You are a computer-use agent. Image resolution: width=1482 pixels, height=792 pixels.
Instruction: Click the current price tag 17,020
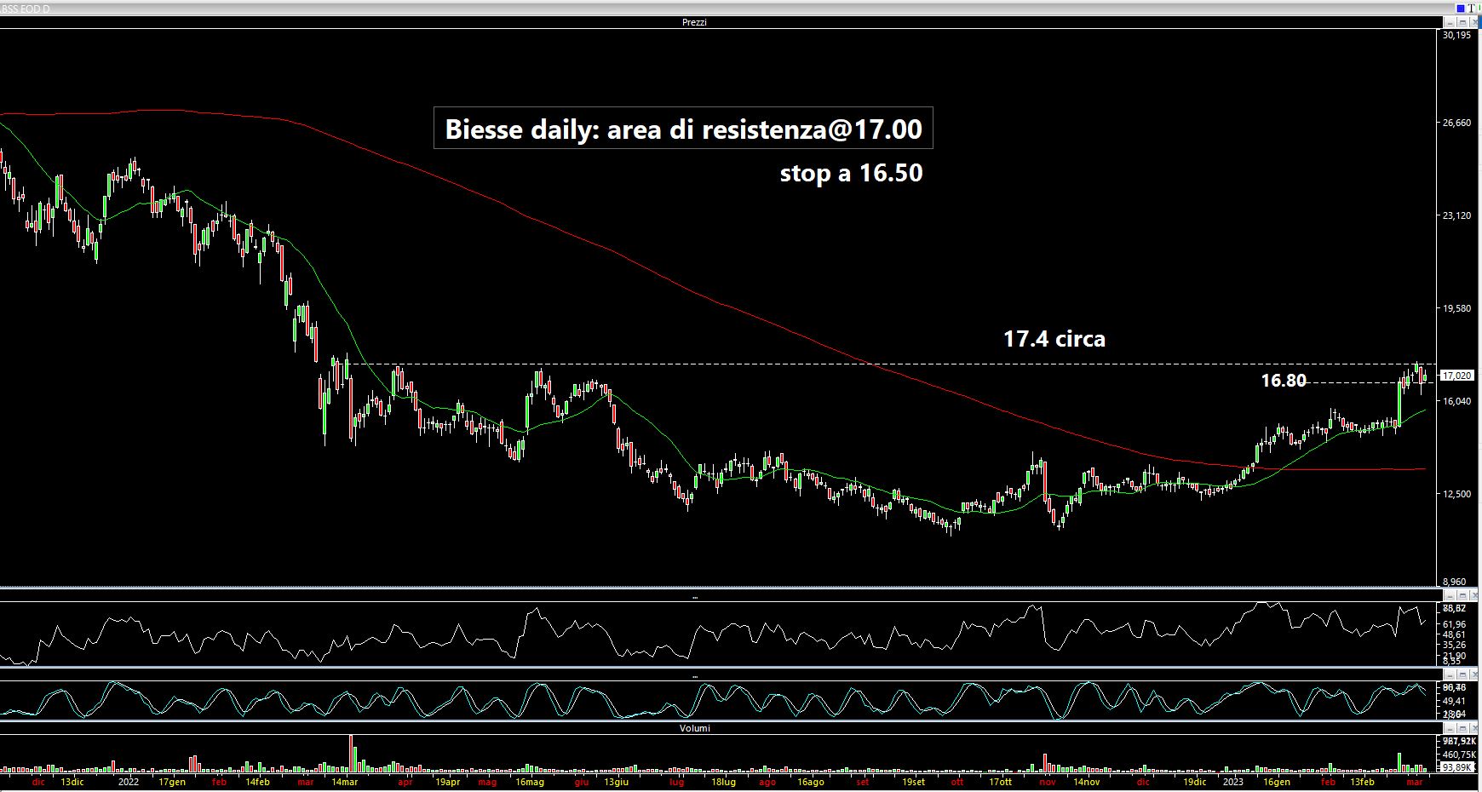click(1456, 376)
